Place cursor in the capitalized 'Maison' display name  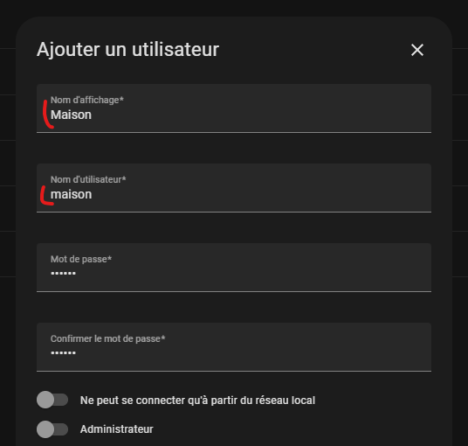coord(71,115)
